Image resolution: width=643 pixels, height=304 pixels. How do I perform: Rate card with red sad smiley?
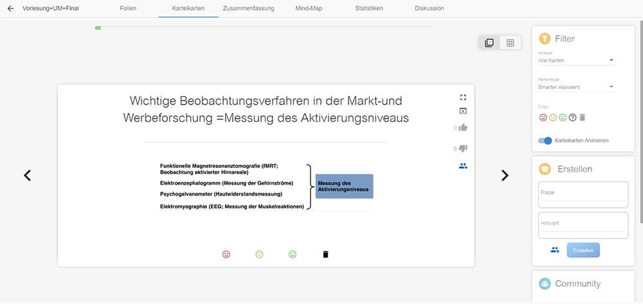click(x=226, y=254)
